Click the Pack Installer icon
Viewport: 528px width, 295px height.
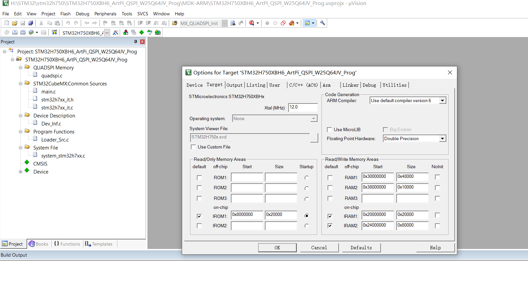point(158,32)
